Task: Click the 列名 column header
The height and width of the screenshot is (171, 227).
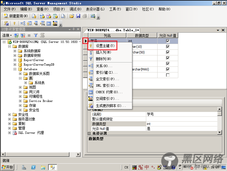Action: pyautogui.click(x=107, y=36)
